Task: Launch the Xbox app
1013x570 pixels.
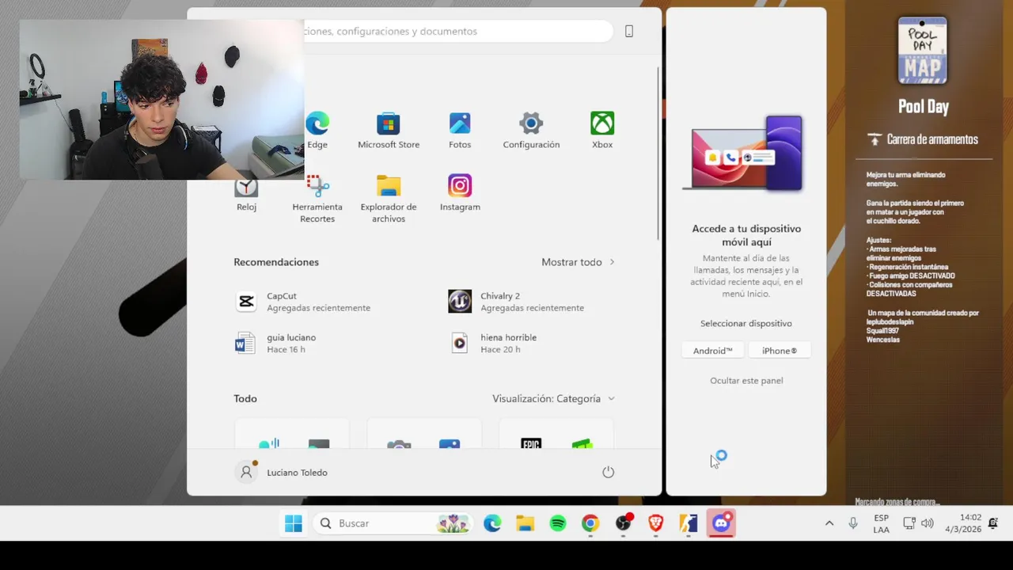Action: coord(602,130)
